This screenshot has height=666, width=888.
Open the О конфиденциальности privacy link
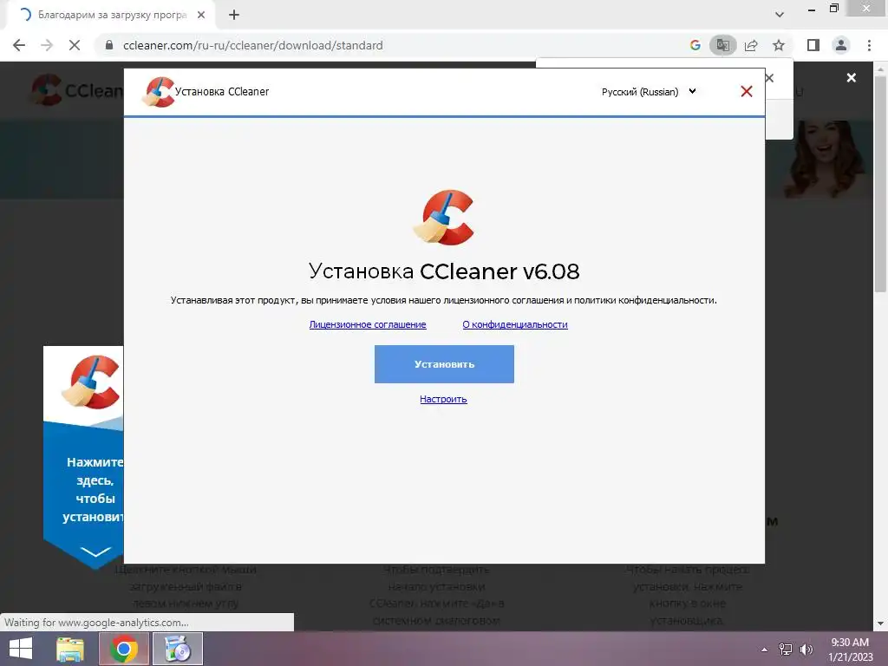click(x=515, y=324)
